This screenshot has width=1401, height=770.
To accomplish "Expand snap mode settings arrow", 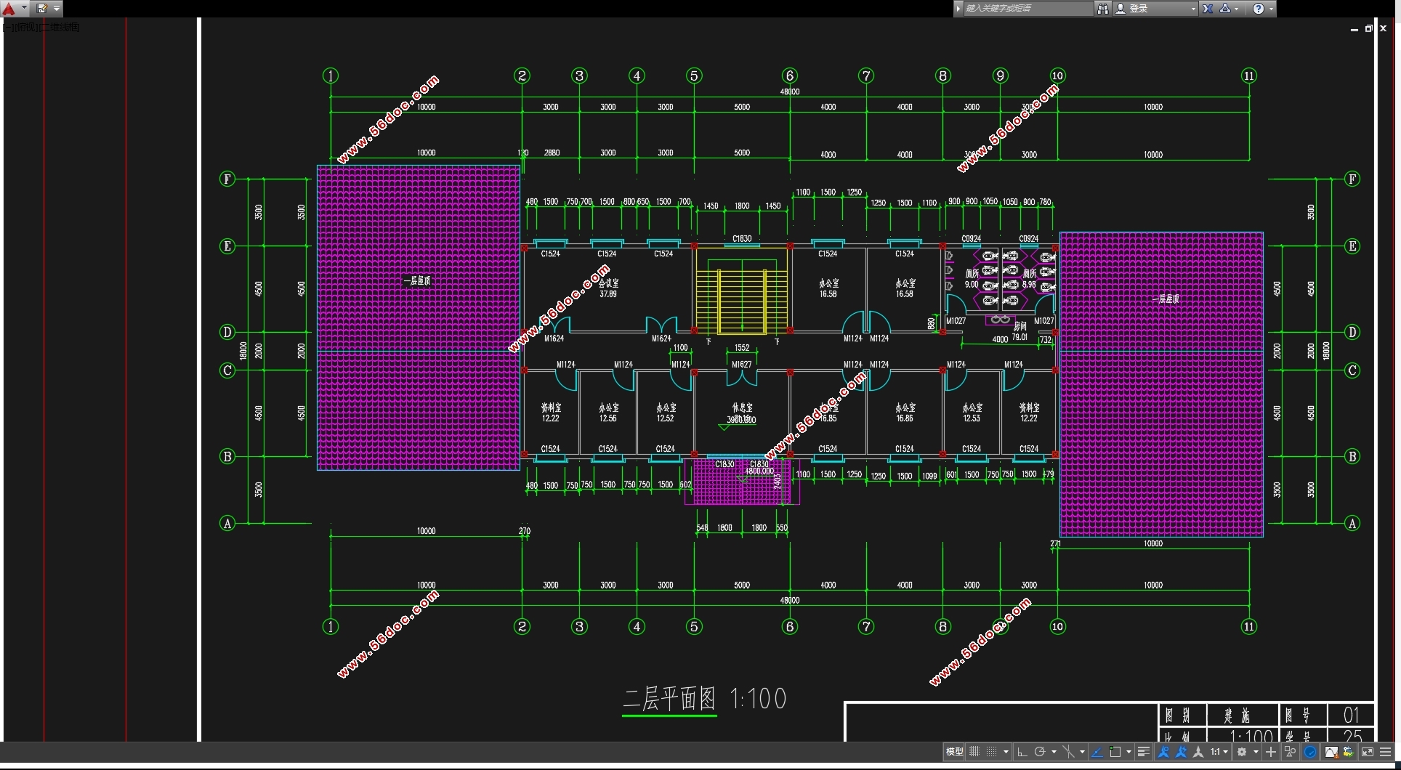I will 1006,752.
